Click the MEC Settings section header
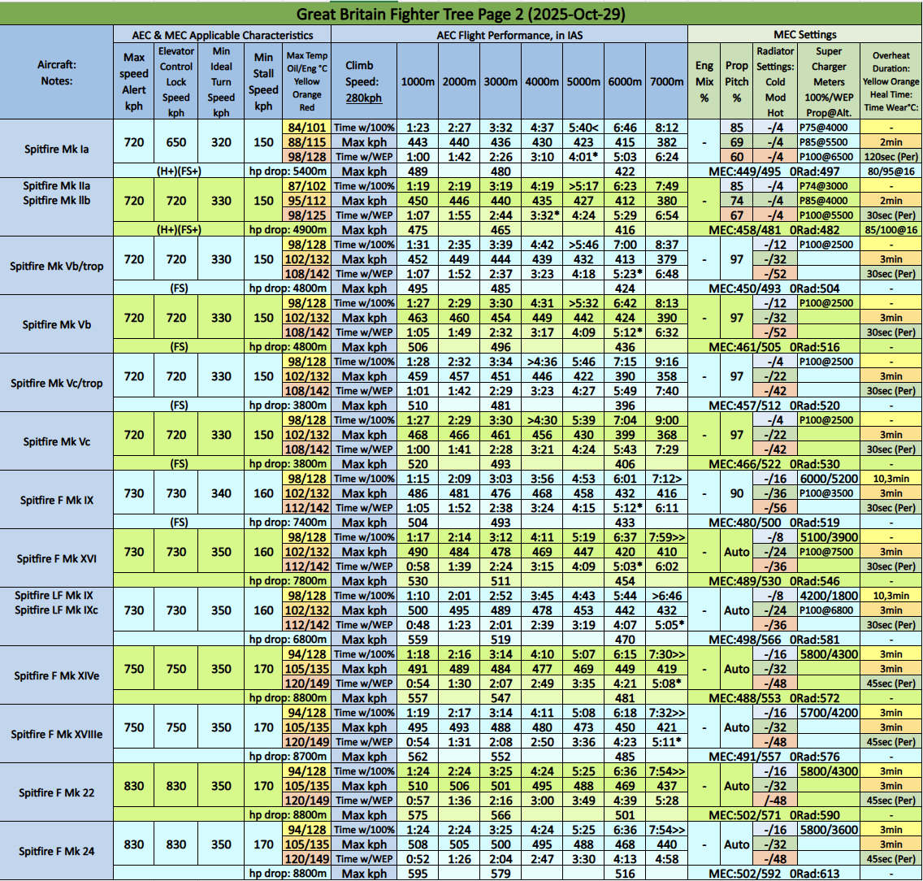The width and height of the screenshot is (923, 881). click(x=804, y=35)
